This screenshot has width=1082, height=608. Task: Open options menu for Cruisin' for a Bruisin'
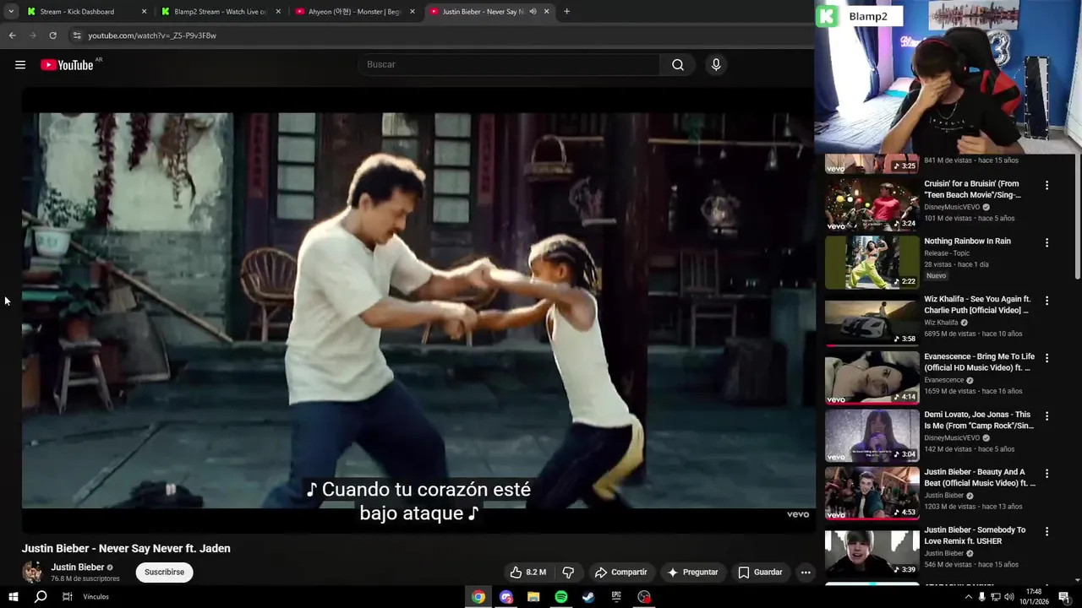pyautogui.click(x=1046, y=185)
